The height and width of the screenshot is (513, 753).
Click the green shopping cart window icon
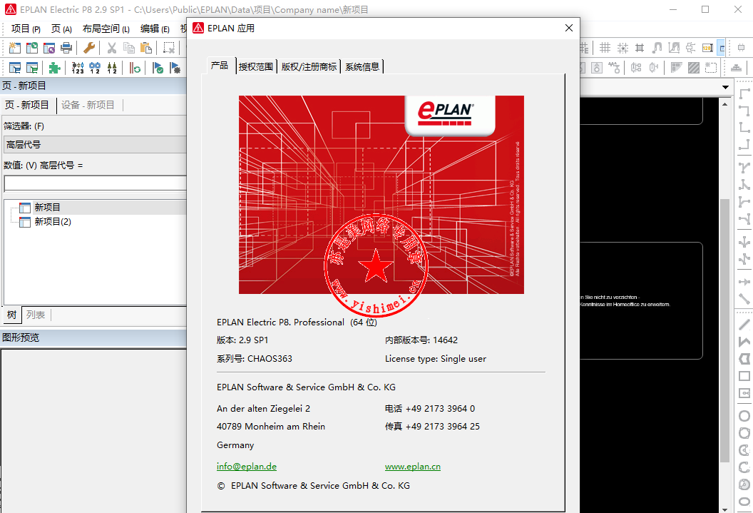click(x=31, y=68)
